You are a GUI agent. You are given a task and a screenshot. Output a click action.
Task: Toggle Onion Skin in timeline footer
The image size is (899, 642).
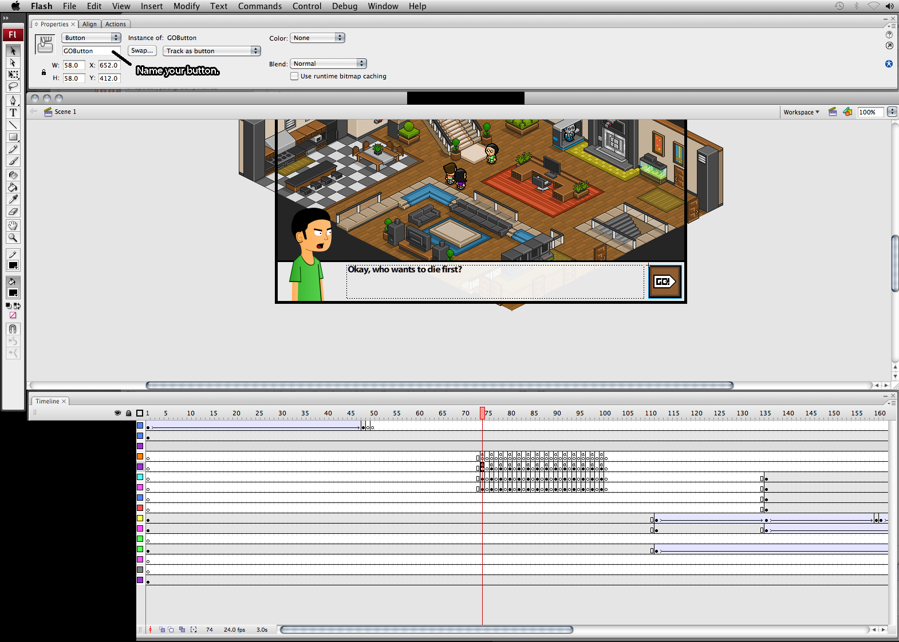162,629
